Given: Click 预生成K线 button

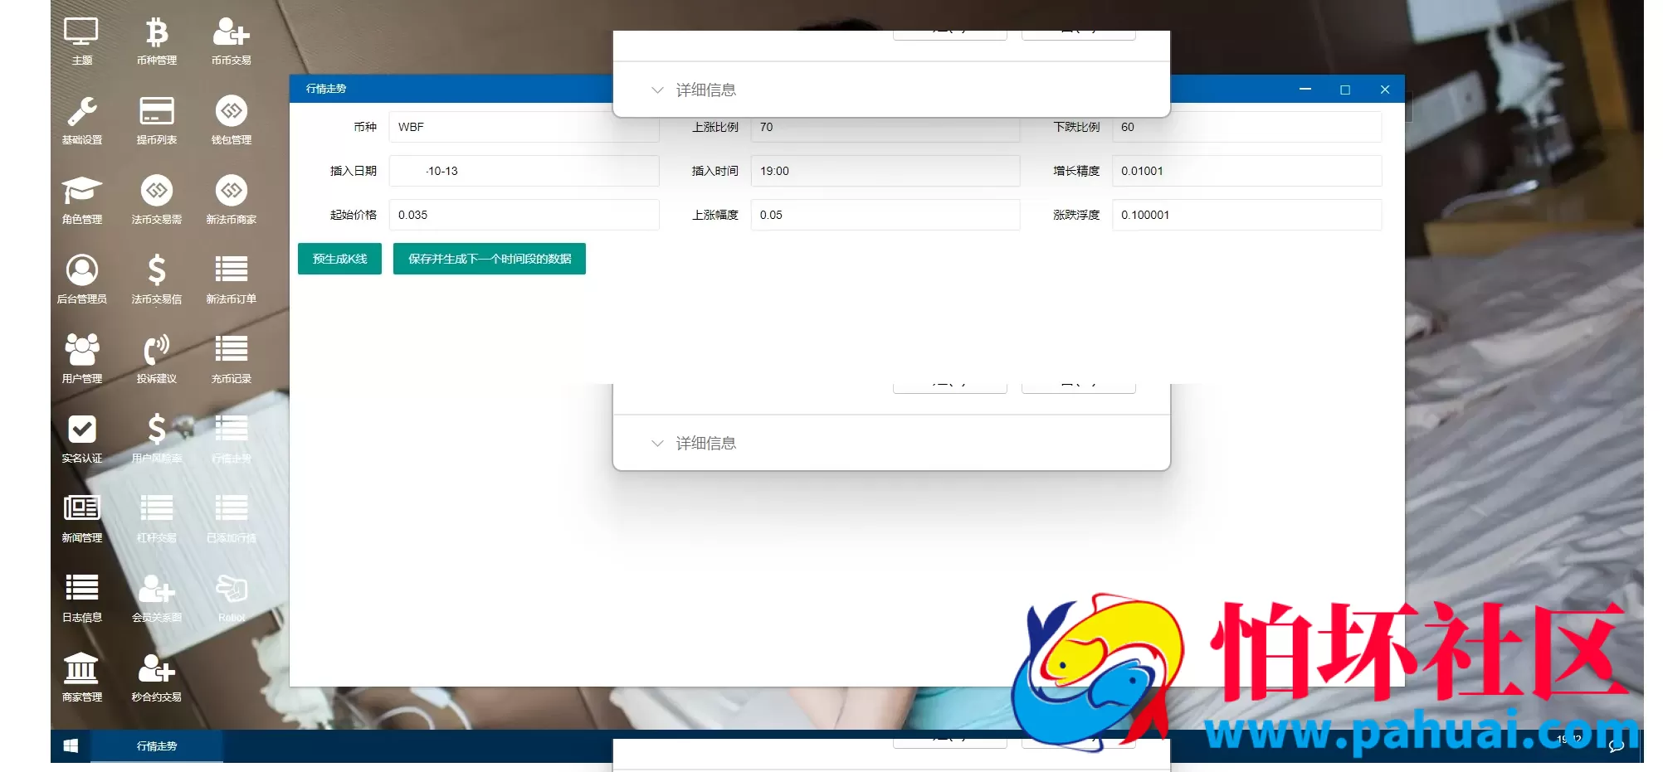Looking at the screenshot, I should pyautogui.click(x=339, y=259).
